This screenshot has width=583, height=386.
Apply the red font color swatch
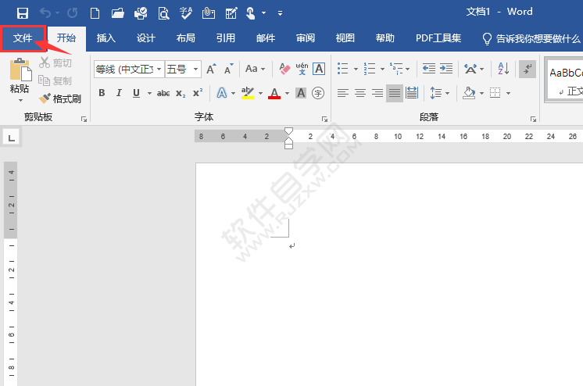(x=274, y=93)
